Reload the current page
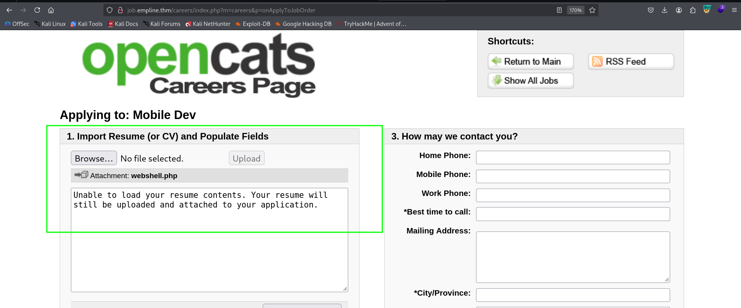This screenshot has height=308, width=741. 37,10
